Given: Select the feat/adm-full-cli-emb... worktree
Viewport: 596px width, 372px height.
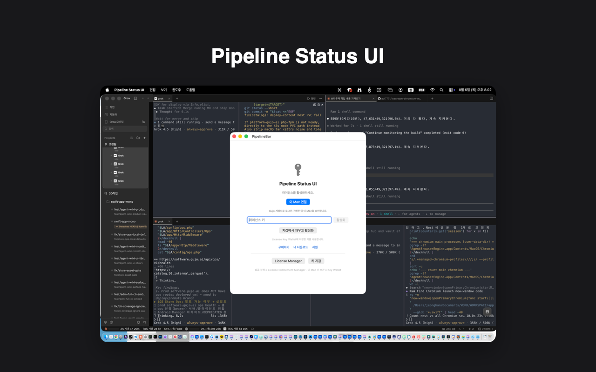Looking at the screenshot, I should coord(128,296).
